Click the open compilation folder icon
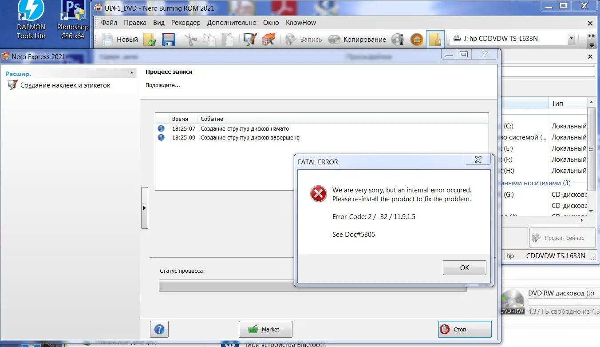The width and height of the screenshot is (600, 347). tap(150, 40)
